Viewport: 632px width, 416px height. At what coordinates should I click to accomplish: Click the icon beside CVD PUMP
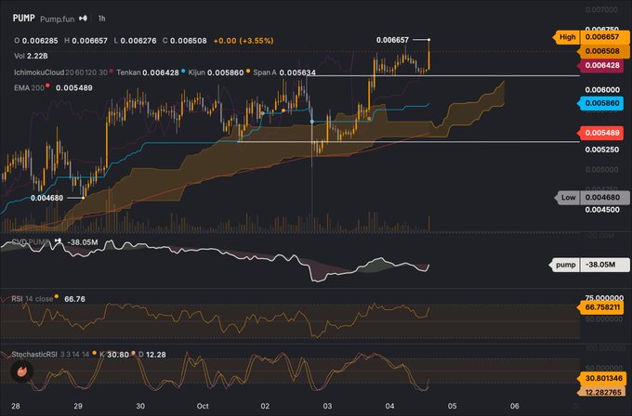59,241
